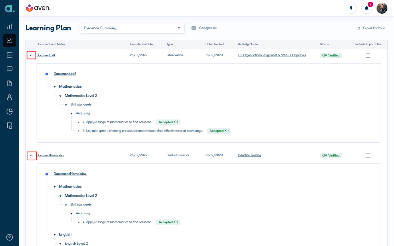Collapse Mathematics node under Document.pdf

(55, 87)
